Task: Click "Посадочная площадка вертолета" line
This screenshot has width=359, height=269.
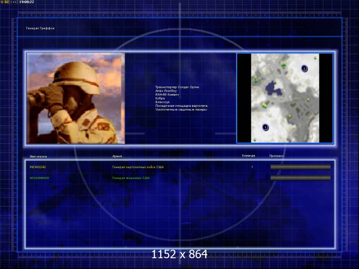Action: coord(181,106)
